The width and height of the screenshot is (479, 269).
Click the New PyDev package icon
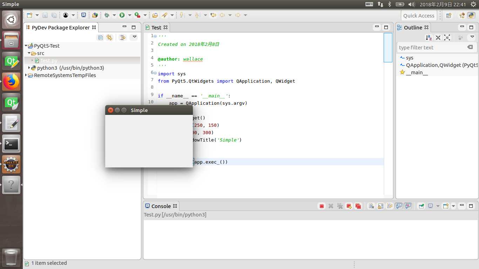point(95,15)
